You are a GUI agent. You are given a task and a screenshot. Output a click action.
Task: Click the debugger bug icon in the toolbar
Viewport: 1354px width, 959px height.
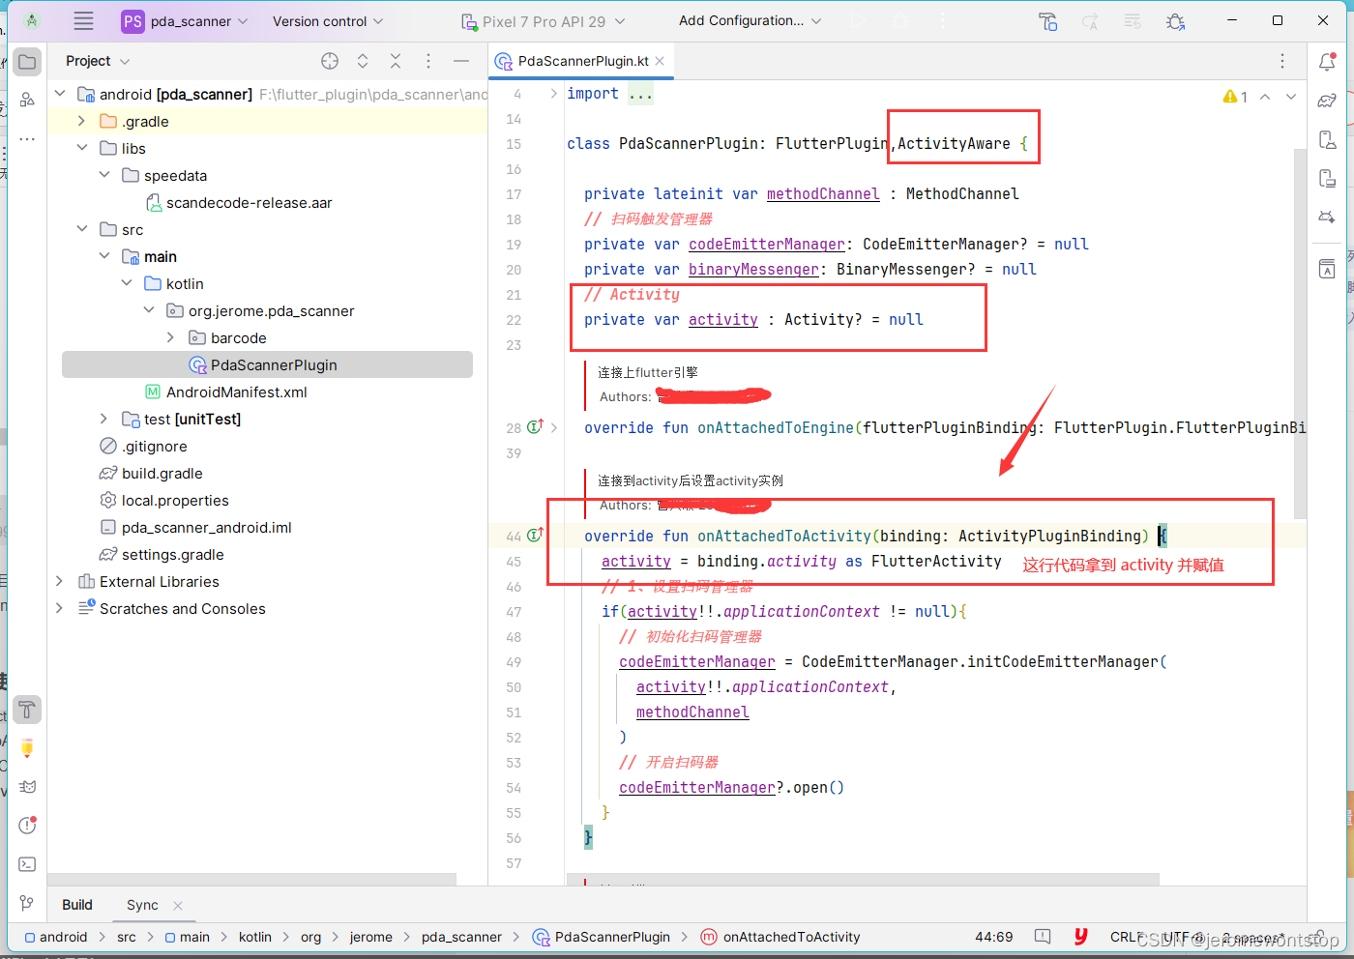pos(1175,20)
